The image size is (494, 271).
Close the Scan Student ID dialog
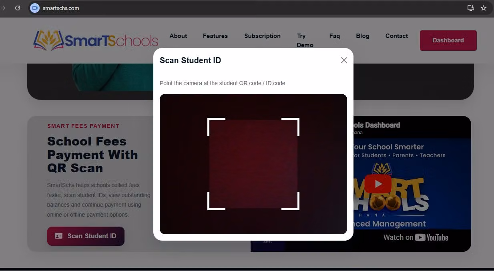[344, 60]
